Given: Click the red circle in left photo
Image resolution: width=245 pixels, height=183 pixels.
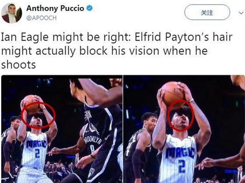Looking at the screenshot, I should pos(38,115).
